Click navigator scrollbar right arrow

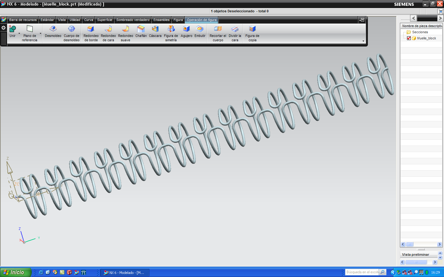click(439, 244)
